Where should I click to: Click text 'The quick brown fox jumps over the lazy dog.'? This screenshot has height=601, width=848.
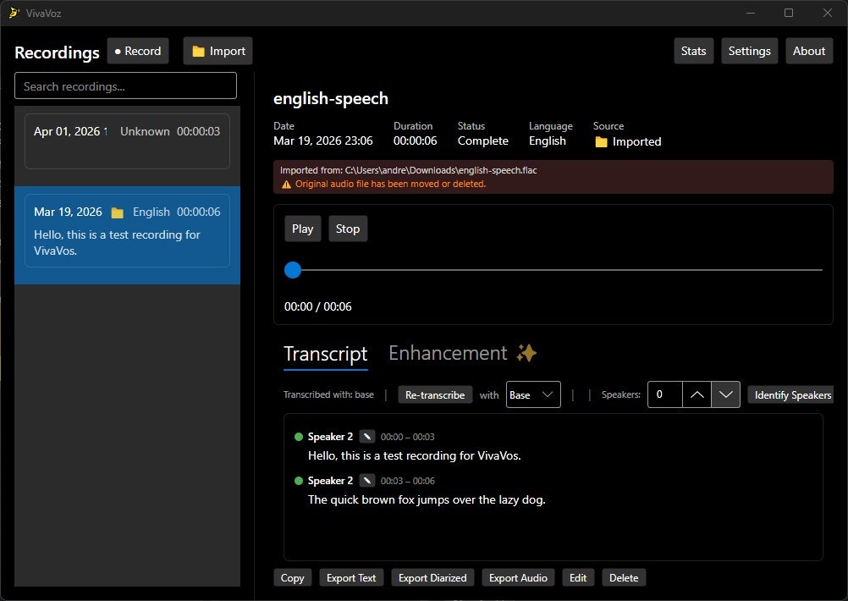point(427,499)
